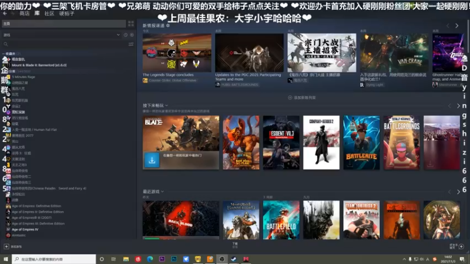Select Age of Empires III (2007) entry
Screen dimensions: 470x264
pos(32,218)
